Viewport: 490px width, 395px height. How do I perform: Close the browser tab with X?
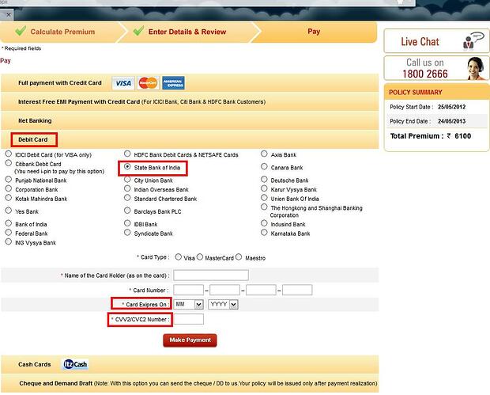coord(9,15)
